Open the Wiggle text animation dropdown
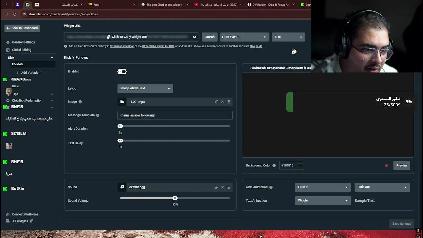Image resolution: width=423 pixels, height=238 pixels. pyautogui.click(x=323, y=201)
